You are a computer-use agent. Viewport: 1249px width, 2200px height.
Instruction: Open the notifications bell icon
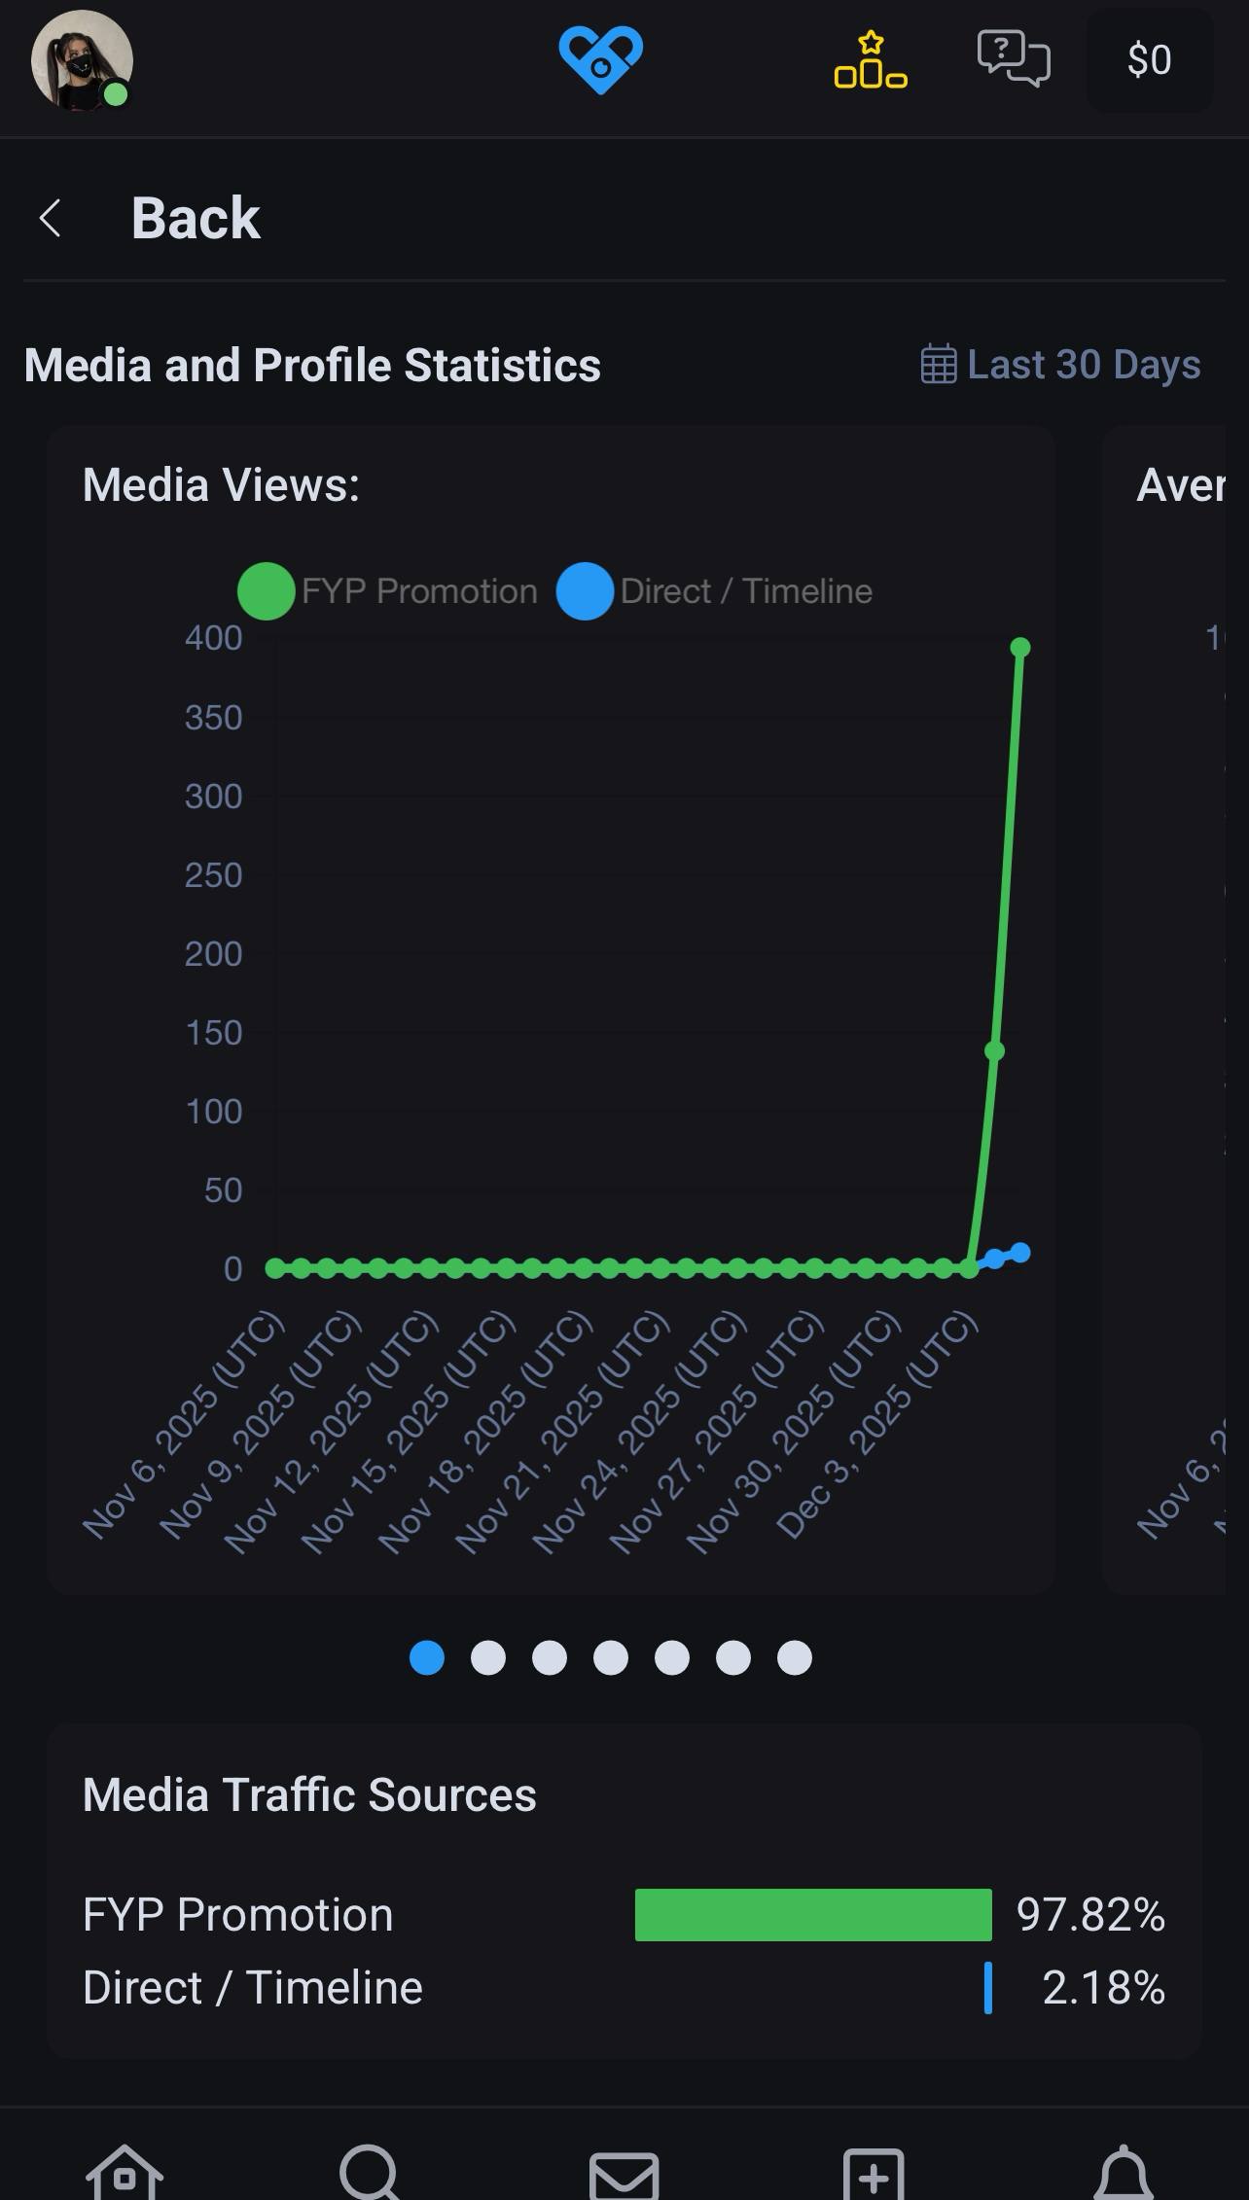[x=1124, y=2173]
